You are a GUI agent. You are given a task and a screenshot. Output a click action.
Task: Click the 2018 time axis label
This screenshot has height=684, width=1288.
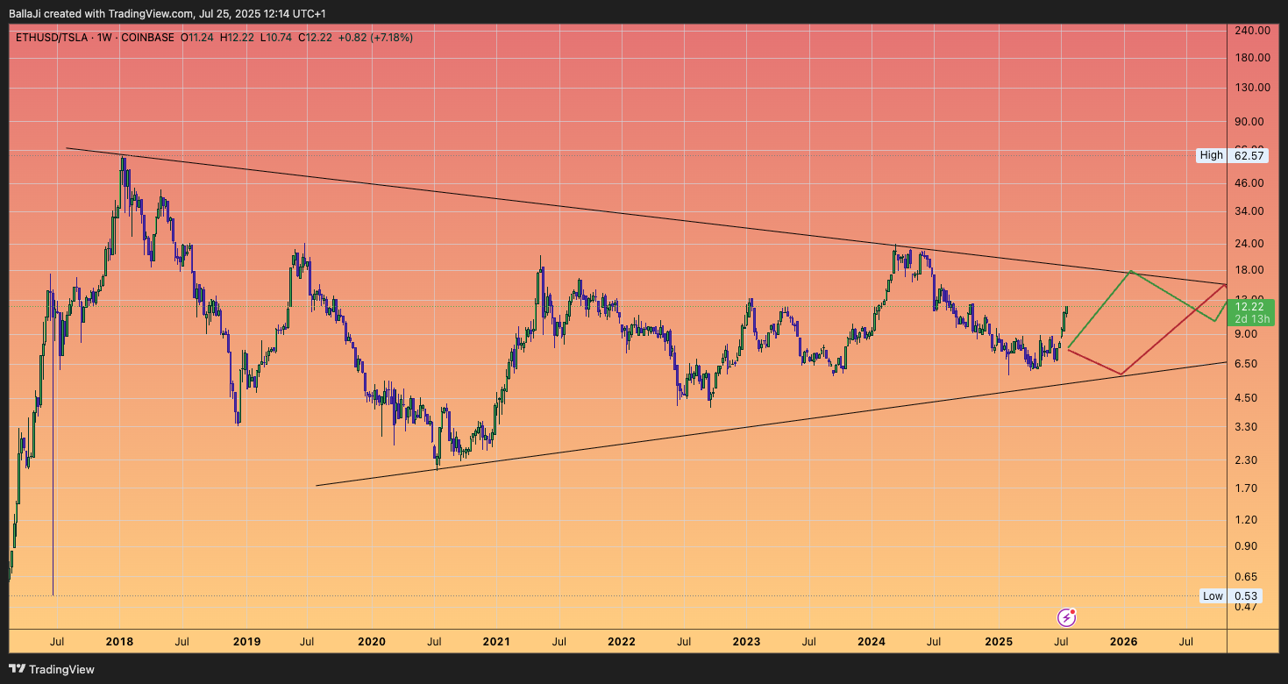point(119,642)
